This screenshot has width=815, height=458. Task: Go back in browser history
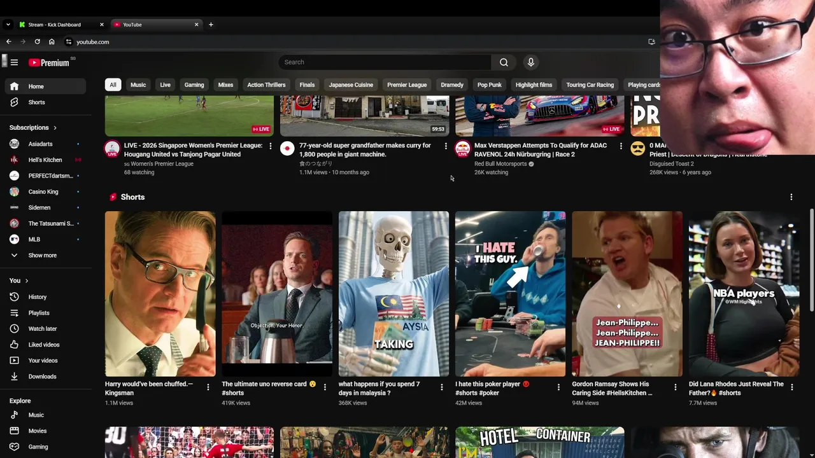(8, 42)
